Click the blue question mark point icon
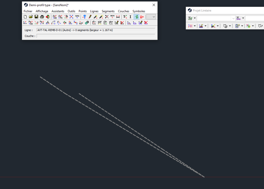264x189 pixels. point(84,17)
